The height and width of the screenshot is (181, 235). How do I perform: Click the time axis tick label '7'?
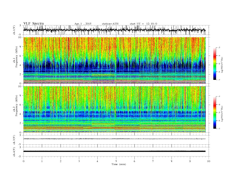tap(153, 161)
